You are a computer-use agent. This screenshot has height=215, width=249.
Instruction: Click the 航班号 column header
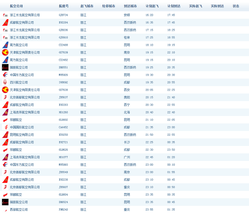(x=63, y=6)
